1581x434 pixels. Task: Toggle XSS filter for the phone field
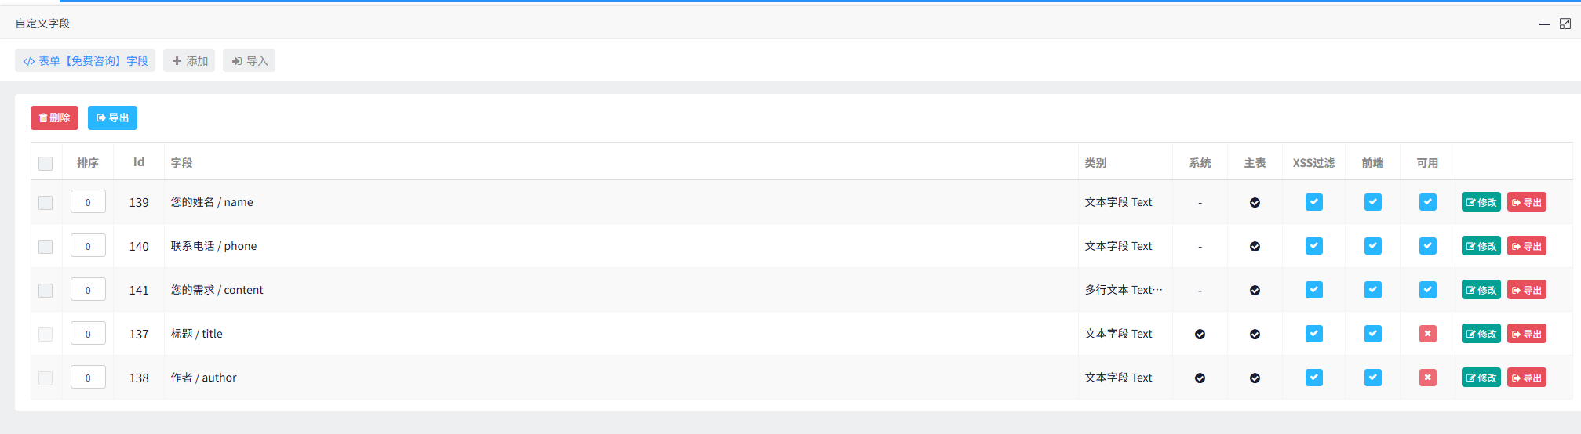pos(1313,246)
